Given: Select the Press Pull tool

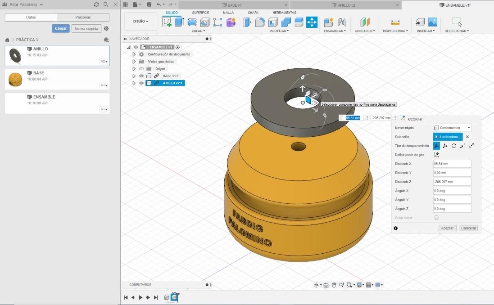Looking at the screenshot, I should pyautogui.click(x=247, y=22).
